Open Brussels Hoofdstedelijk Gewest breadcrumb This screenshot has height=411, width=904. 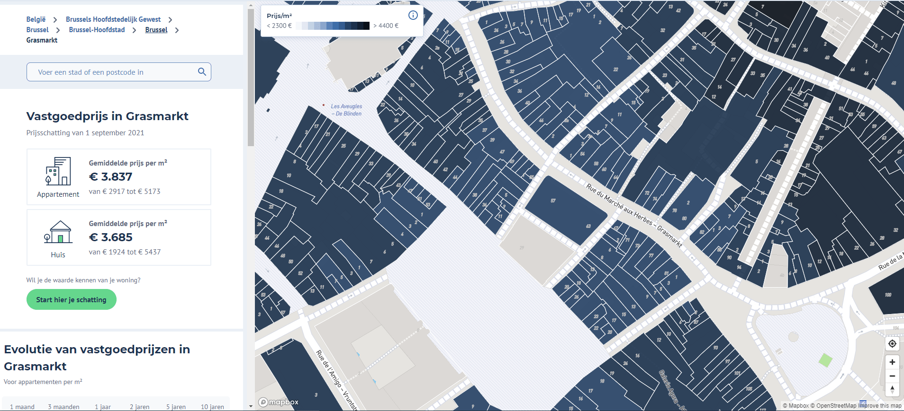113,19
